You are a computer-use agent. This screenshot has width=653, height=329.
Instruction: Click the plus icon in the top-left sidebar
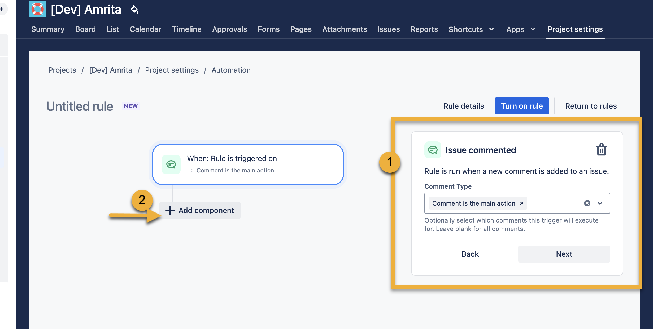click(x=2, y=10)
